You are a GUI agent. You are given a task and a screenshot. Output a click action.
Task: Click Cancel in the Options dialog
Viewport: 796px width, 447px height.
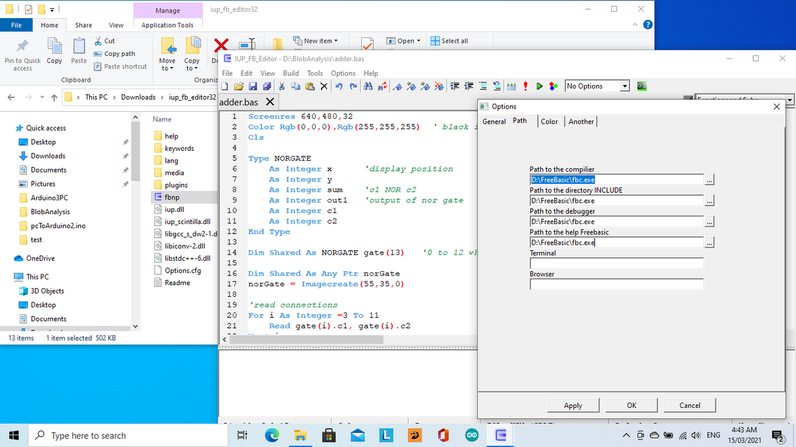[x=690, y=405]
